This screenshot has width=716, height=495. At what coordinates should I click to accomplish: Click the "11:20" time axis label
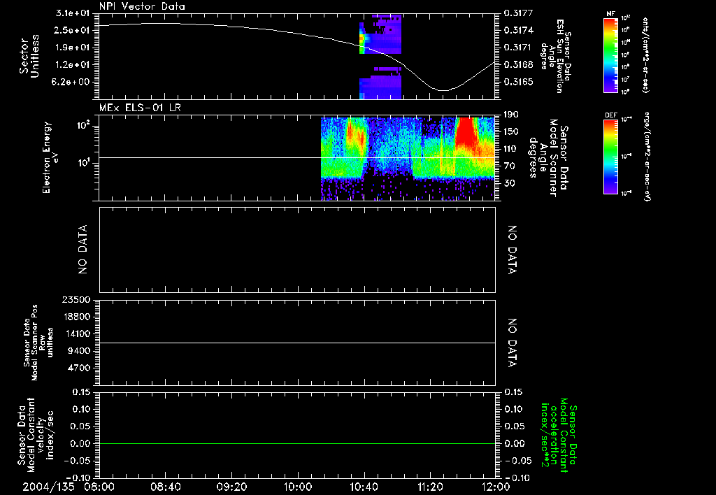coord(430,487)
